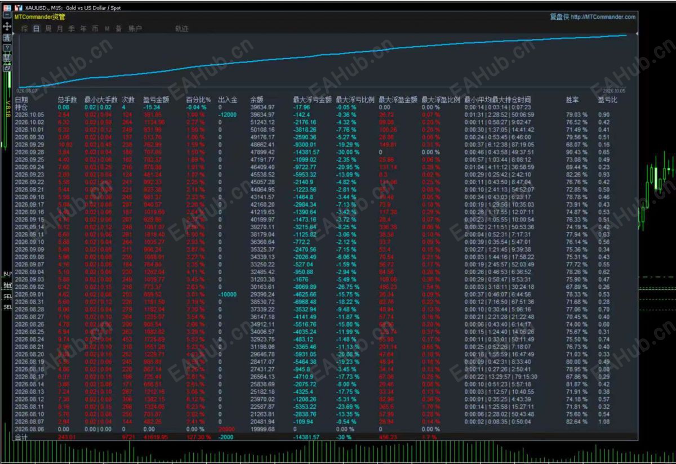
Task: Click the minus collapse icon in left strip
Action: coord(7,16)
